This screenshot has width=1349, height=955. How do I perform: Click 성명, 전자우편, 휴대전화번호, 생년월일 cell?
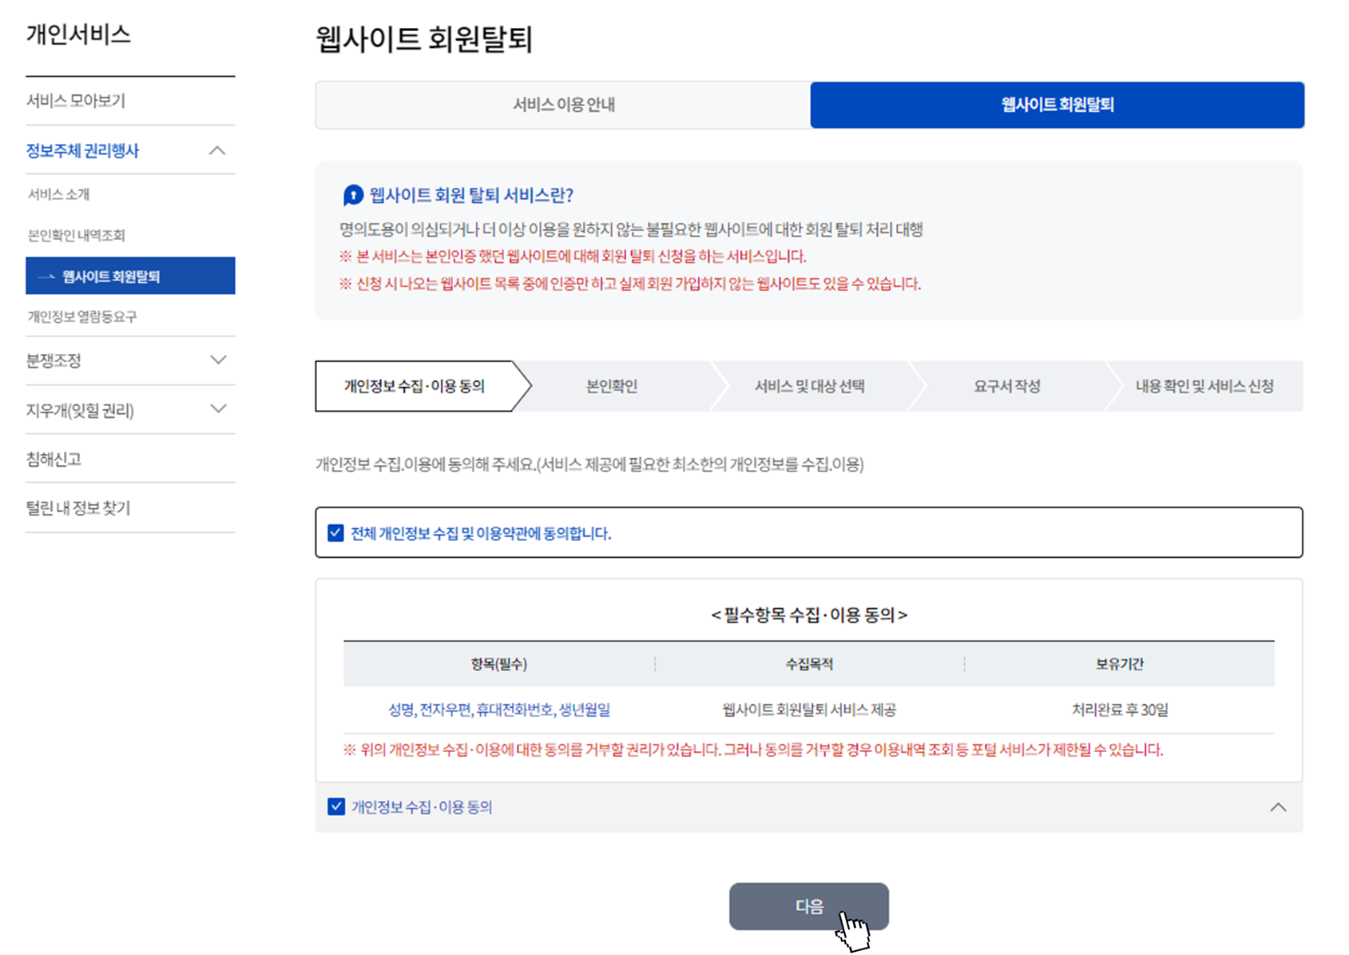pos(499,710)
